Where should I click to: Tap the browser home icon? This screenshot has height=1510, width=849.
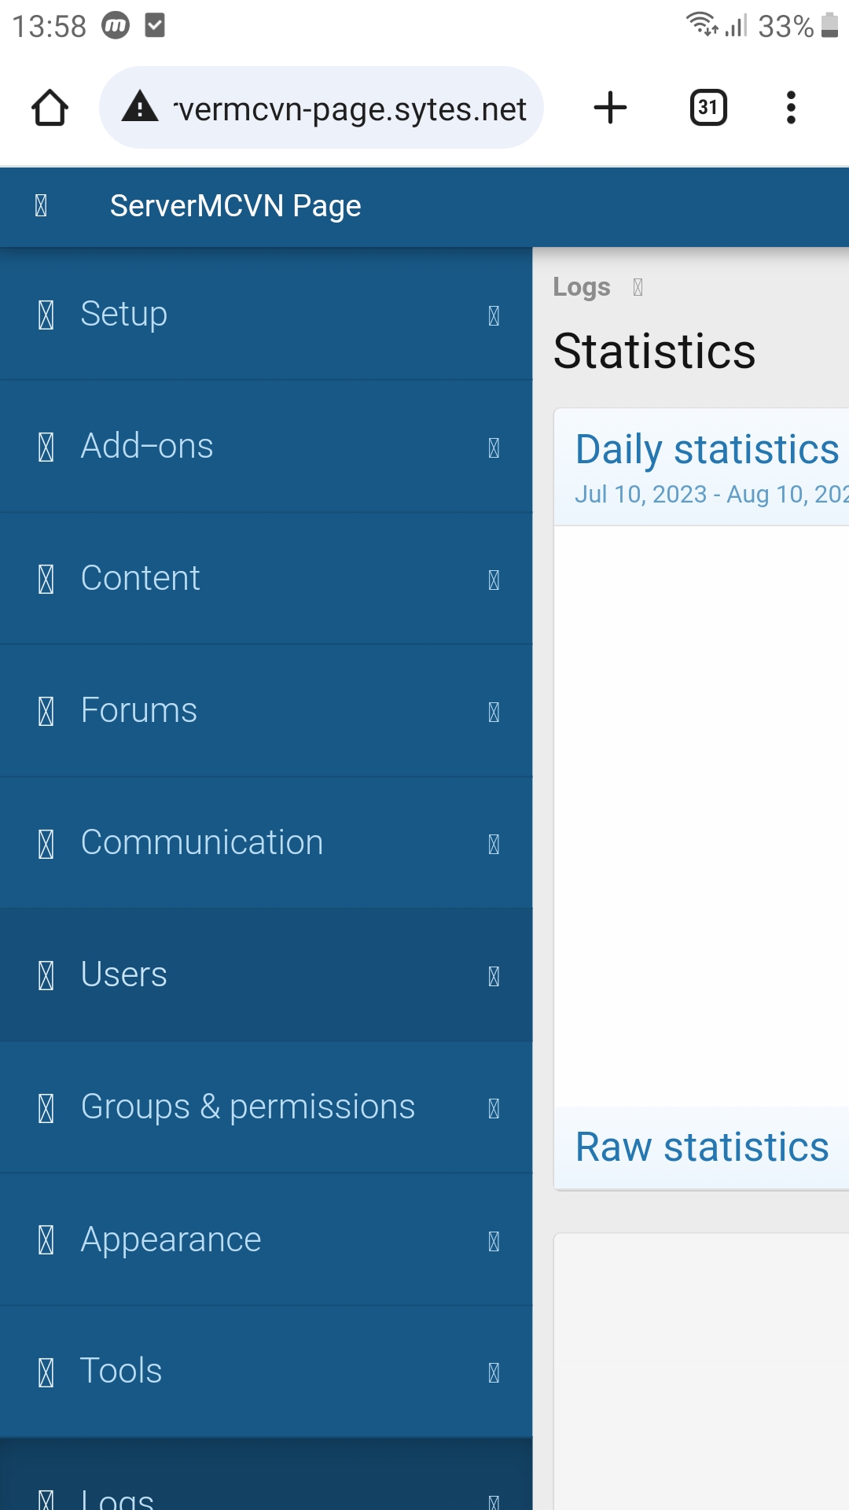click(x=50, y=108)
